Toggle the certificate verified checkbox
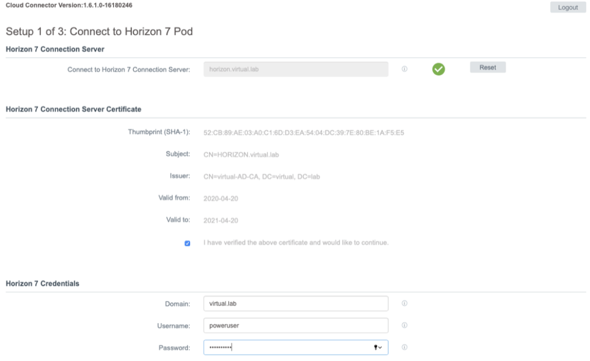The height and width of the screenshot is (361, 590). (x=187, y=243)
